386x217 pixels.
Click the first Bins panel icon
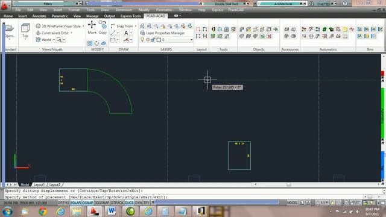pos(359,30)
